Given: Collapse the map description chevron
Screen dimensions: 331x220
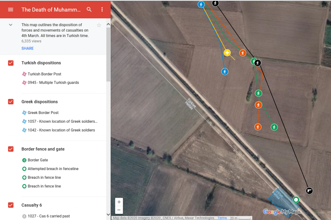Looking at the screenshot, I should click(11, 25).
